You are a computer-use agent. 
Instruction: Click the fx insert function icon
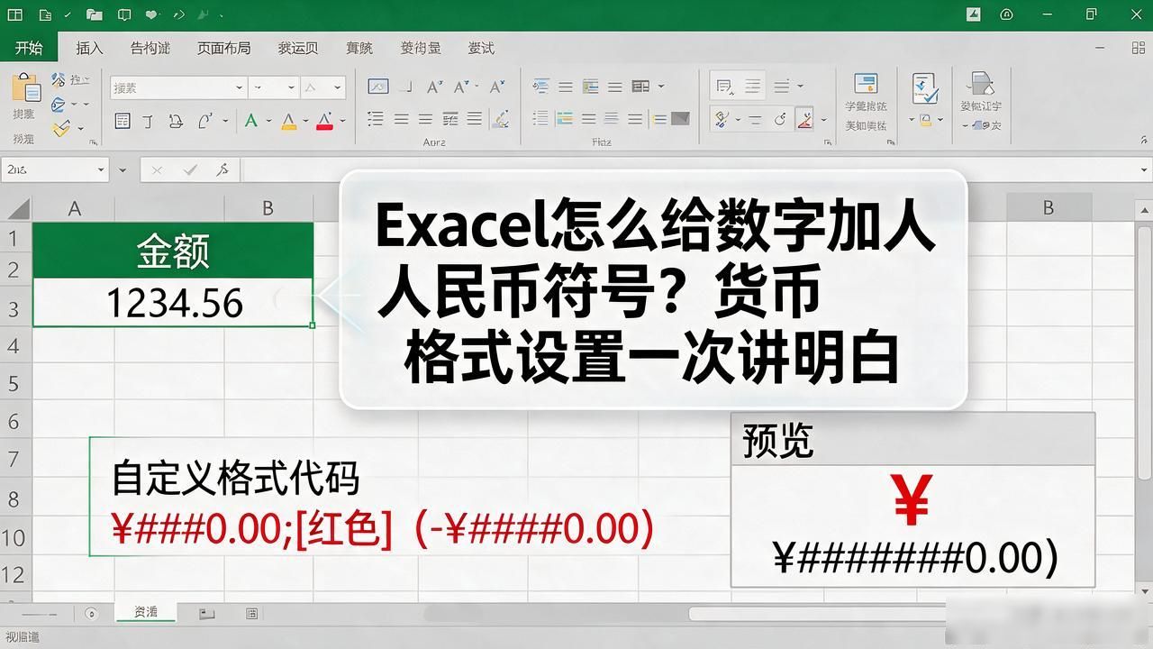tap(222, 169)
